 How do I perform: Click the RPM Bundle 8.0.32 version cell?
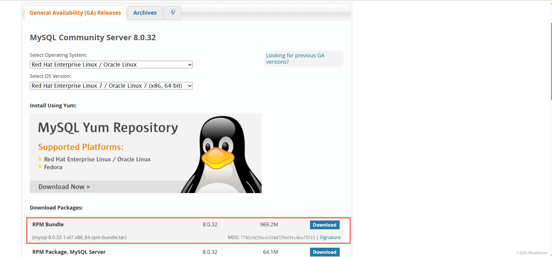point(210,224)
